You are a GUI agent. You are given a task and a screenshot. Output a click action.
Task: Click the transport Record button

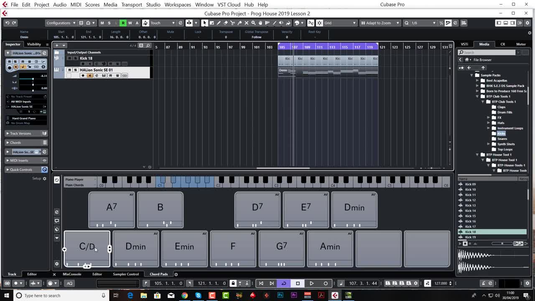point(326,283)
